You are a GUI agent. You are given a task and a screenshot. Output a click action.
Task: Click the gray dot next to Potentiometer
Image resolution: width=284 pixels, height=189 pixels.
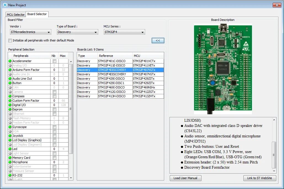pos(10,166)
